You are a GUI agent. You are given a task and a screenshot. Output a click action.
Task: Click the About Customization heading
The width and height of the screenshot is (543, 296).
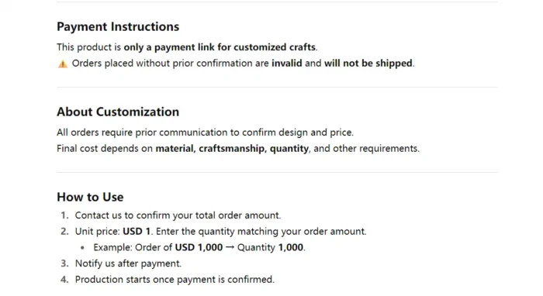118,112
